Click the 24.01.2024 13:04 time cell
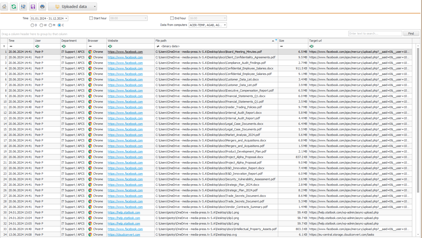 pos(21,218)
